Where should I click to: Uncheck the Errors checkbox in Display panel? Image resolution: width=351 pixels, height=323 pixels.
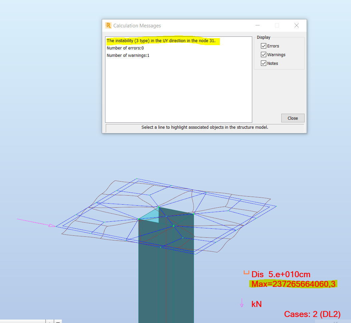point(264,46)
